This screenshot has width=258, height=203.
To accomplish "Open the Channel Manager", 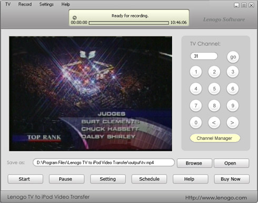I will pos(215,138).
